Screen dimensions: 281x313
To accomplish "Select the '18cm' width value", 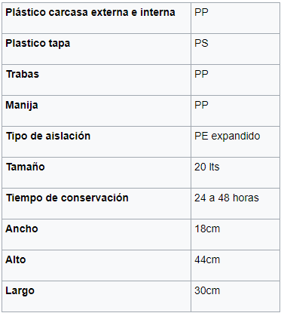I will [207, 229].
